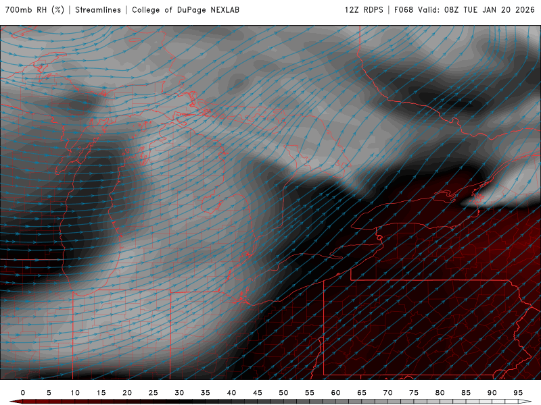Click the 15 label on the legend
541x405 pixels.
pos(101,393)
